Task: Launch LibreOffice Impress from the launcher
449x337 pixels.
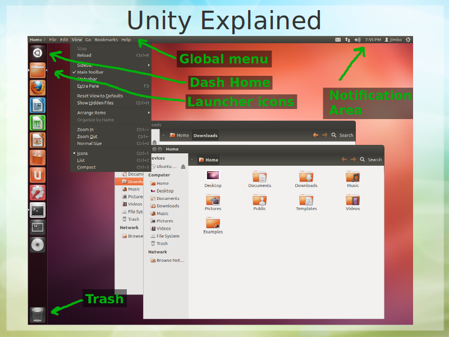Action: click(x=38, y=140)
